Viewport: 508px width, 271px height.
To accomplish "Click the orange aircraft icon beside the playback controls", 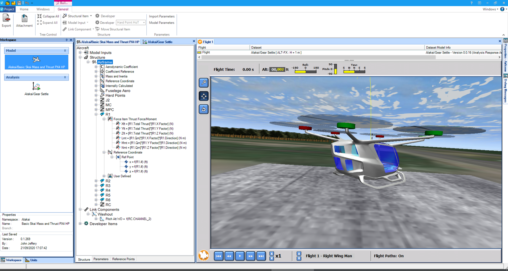I will pos(204,255).
